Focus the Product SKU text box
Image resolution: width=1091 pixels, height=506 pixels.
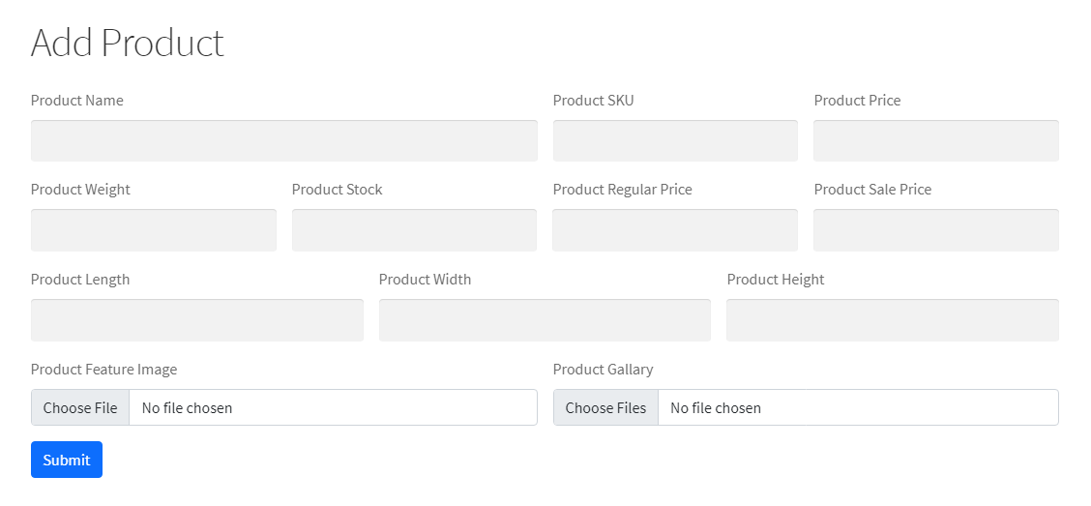coord(675,141)
